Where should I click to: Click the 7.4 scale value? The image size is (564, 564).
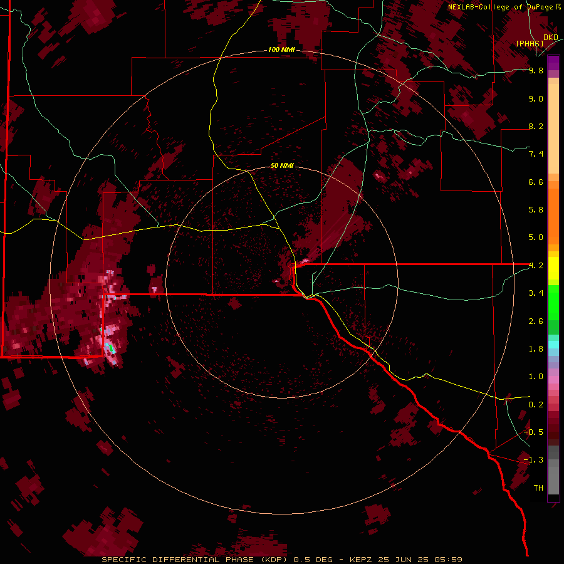pos(536,154)
